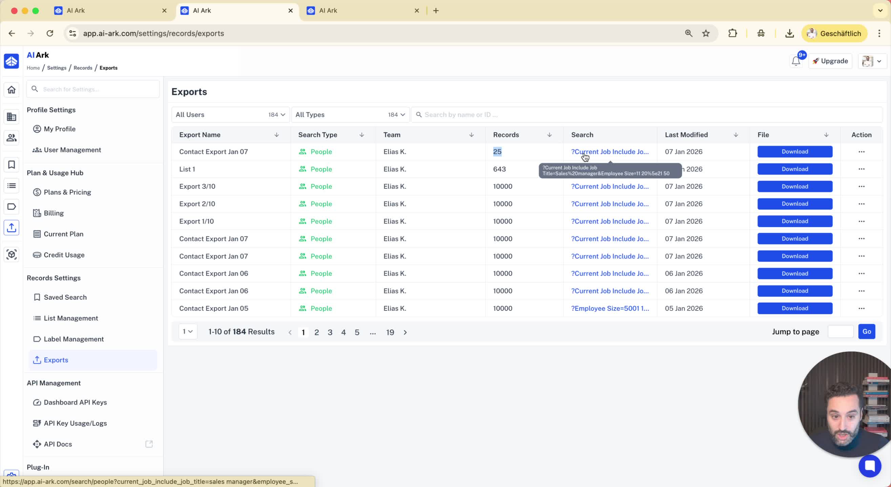The image size is (891, 487).
Task: Click the Chrome downloads icon
Action: click(x=789, y=33)
